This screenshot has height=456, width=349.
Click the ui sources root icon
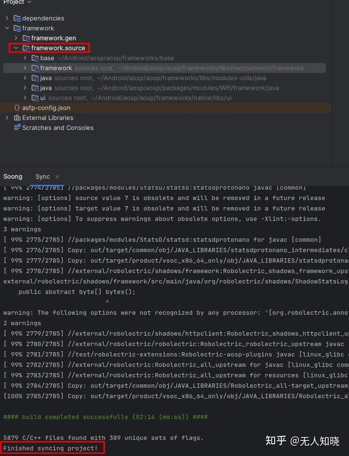[x=36, y=98]
